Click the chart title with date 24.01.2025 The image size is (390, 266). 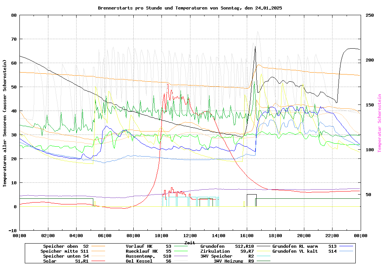pos(190,8)
